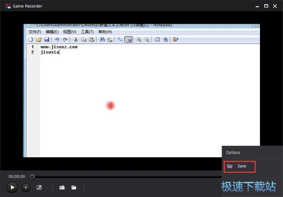Click Notepad2 Find binoculars icon

(x=102, y=40)
